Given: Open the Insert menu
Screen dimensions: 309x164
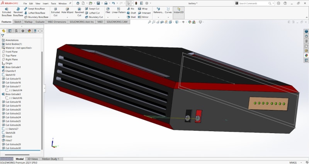Looking at the screenshot, I should pyautogui.click(x=46, y=3).
